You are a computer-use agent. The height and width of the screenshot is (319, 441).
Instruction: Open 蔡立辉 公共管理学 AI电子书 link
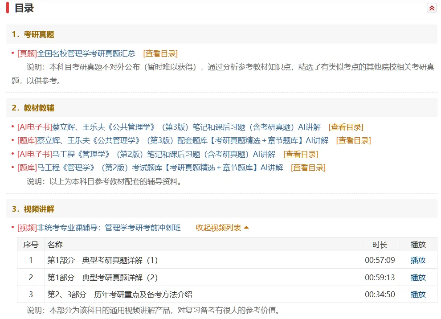click(169, 127)
